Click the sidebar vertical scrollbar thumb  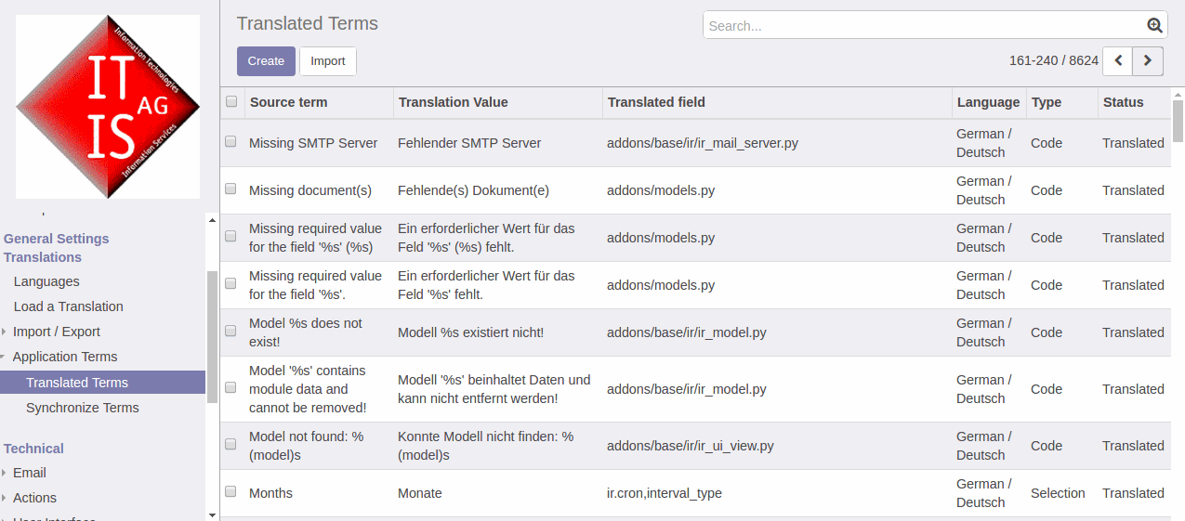click(212, 336)
